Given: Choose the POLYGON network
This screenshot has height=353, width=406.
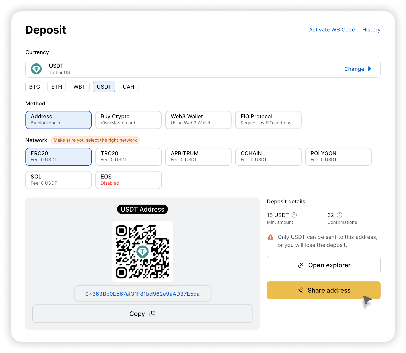Looking at the screenshot, I should tap(338, 157).
